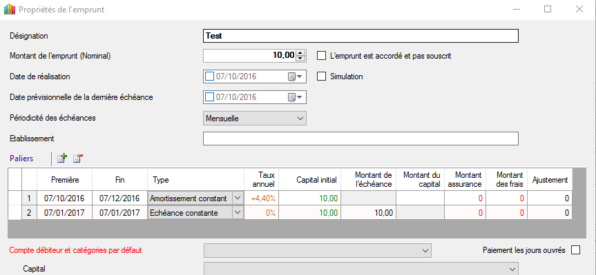596x275 pixels.
Task: Delete palier row icon
Action: (78, 159)
